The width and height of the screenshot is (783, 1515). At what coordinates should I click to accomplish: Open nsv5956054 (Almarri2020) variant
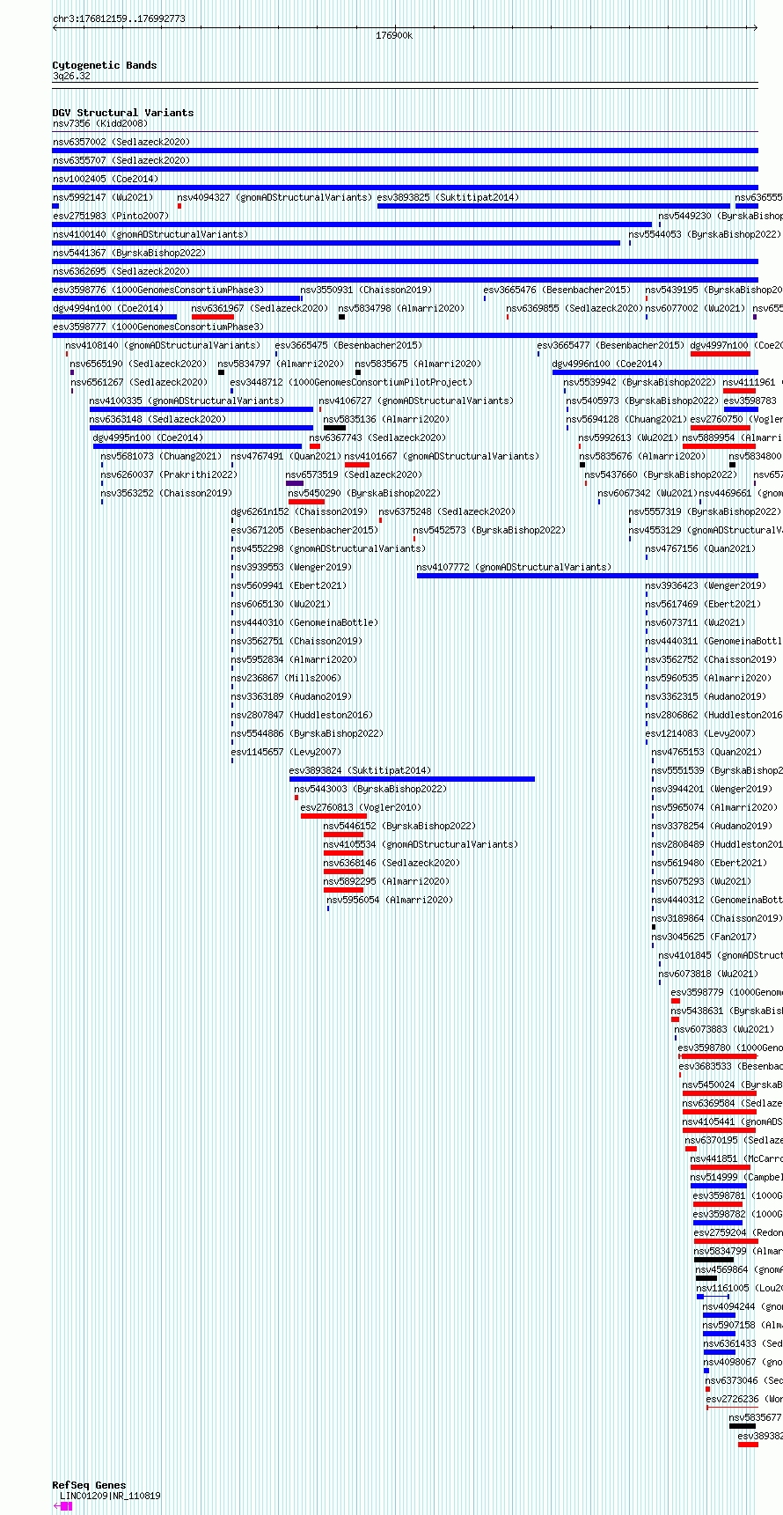coord(390,901)
